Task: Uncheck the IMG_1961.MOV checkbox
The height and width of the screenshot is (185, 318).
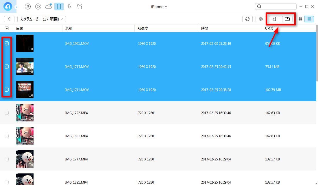Action: pyautogui.click(x=7, y=43)
